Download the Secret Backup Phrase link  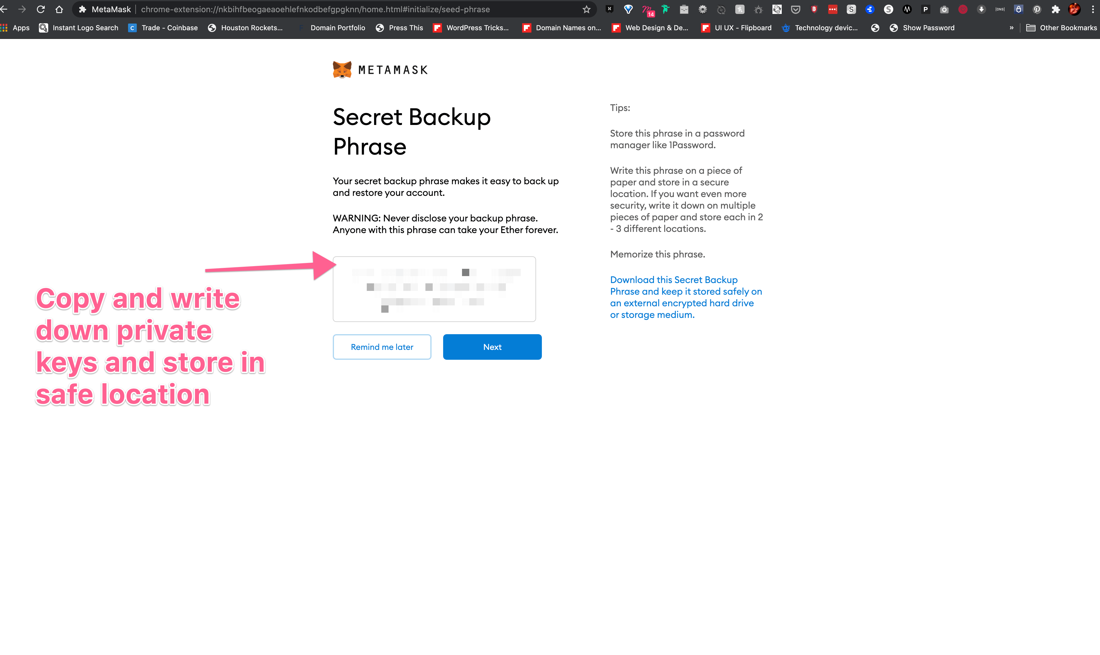686,297
